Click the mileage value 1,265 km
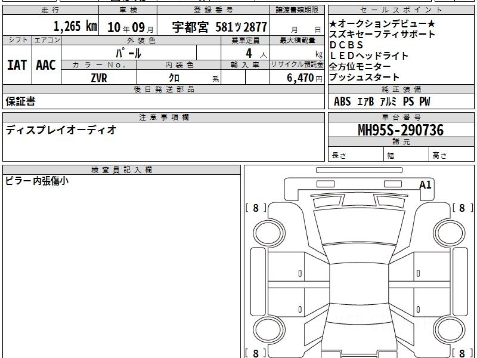This screenshot has height=358, width=477. click(x=76, y=27)
